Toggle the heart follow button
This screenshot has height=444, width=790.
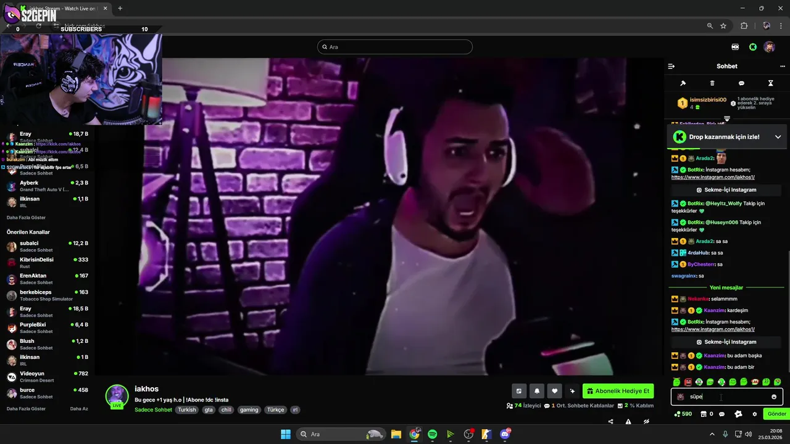click(x=555, y=391)
